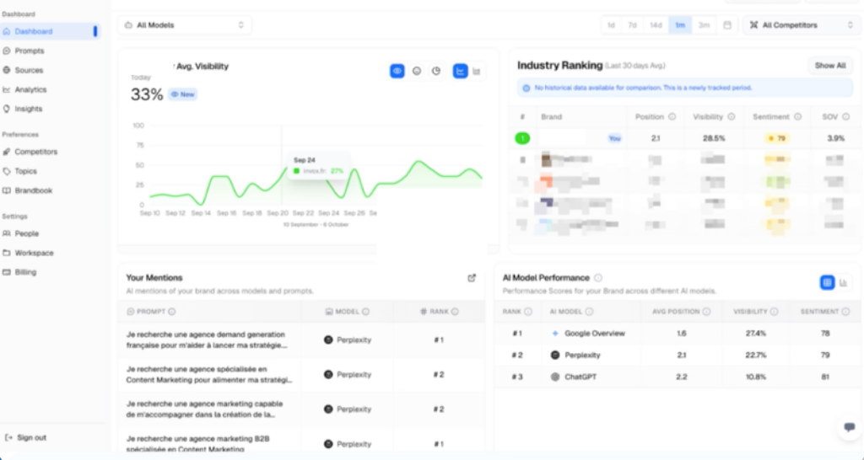Go to Competitors in the sidebar
Viewport: 864px width, 460px height.
point(35,152)
